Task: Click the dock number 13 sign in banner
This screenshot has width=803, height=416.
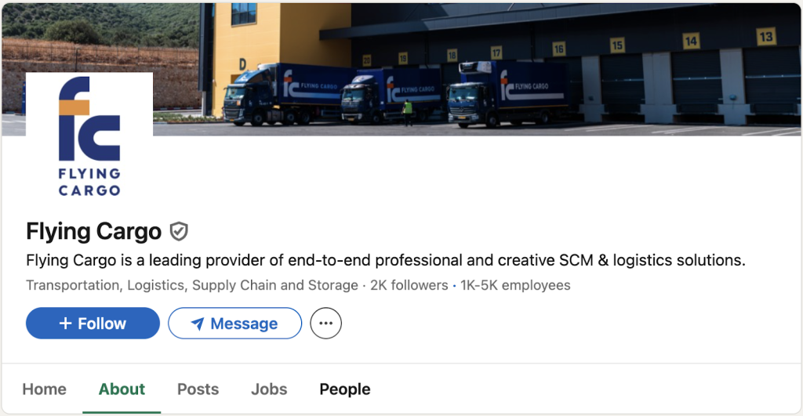Action: (x=765, y=36)
